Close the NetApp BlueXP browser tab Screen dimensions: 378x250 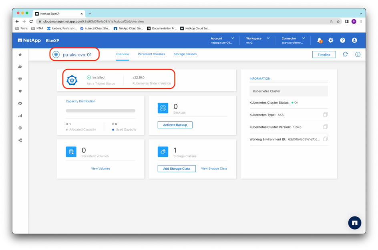tap(81, 14)
